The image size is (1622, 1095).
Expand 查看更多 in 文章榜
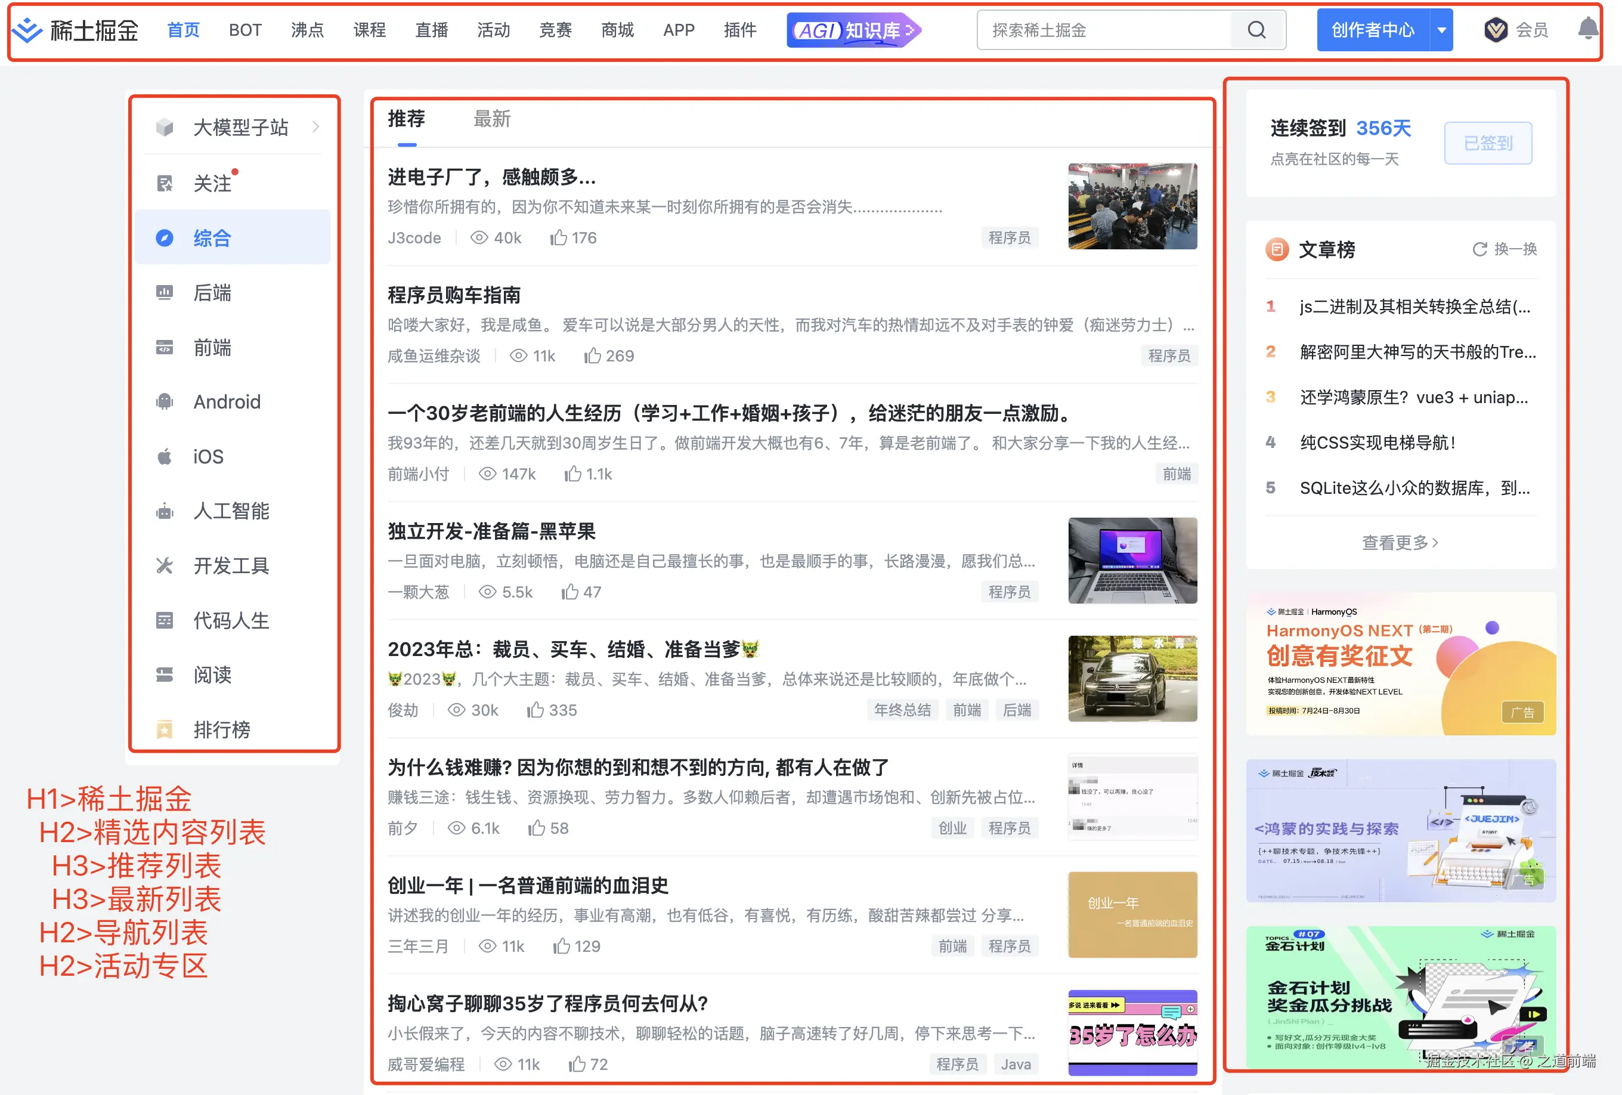pos(1400,542)
